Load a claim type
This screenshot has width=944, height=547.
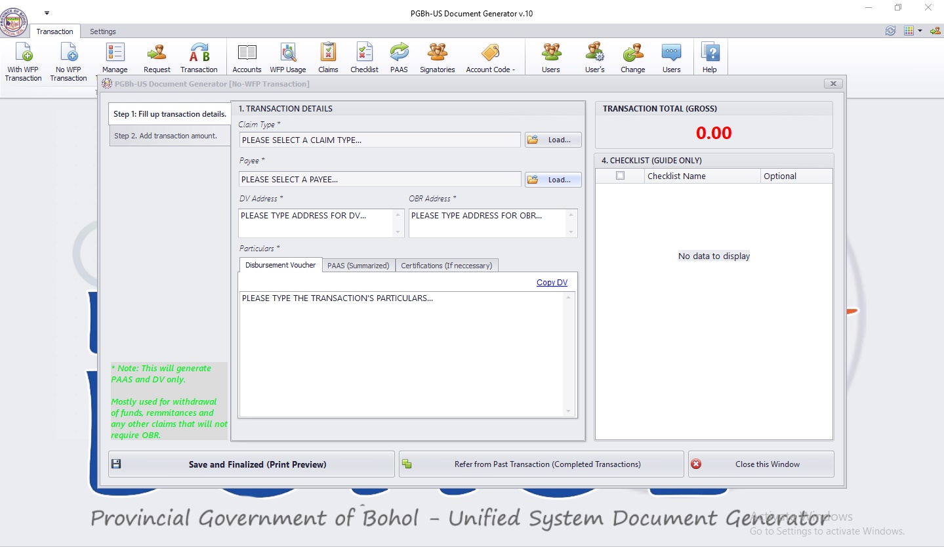[x=553, y=140]
